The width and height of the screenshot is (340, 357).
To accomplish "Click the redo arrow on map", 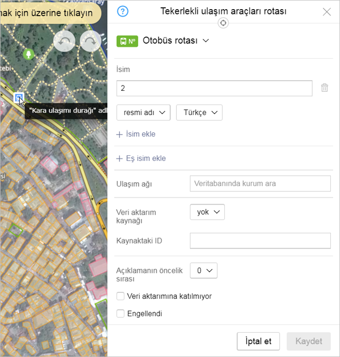I will tap(90, 42).
